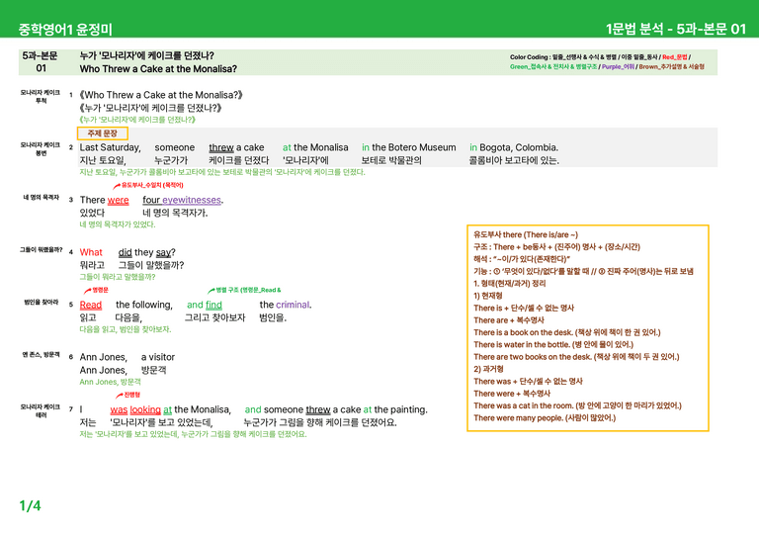Click the Korean gloss '누군가가 그림을 향해 케이크를 던졌어요.'

click(320, 422)
